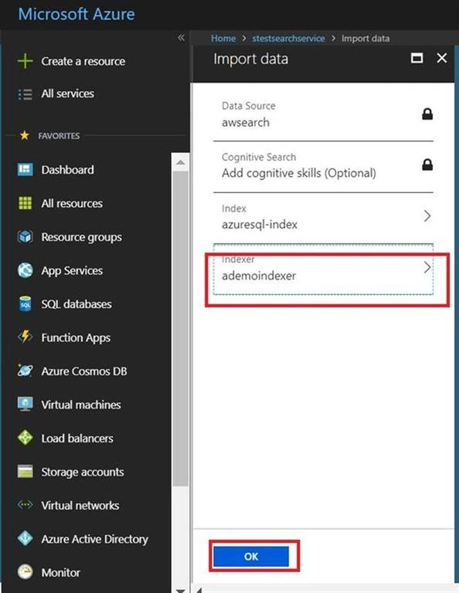Click the Monitor gauge icon
The image size is (459, 593).
click(25, 572)
